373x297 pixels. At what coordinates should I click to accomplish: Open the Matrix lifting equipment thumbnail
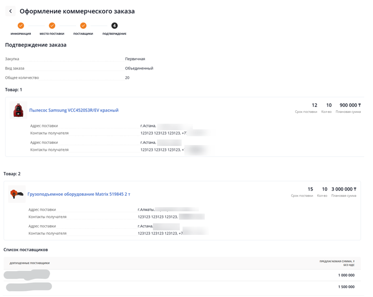[17, 194]
